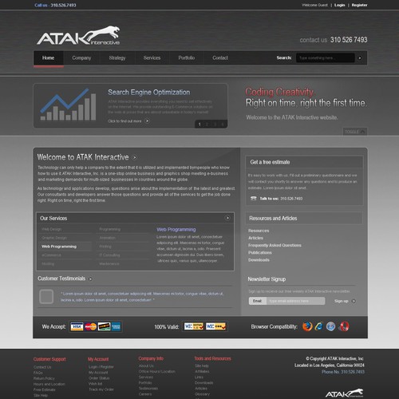399x399 pixels.
Task: Select Web Design in Our Services
Action: tap(52, 229)
